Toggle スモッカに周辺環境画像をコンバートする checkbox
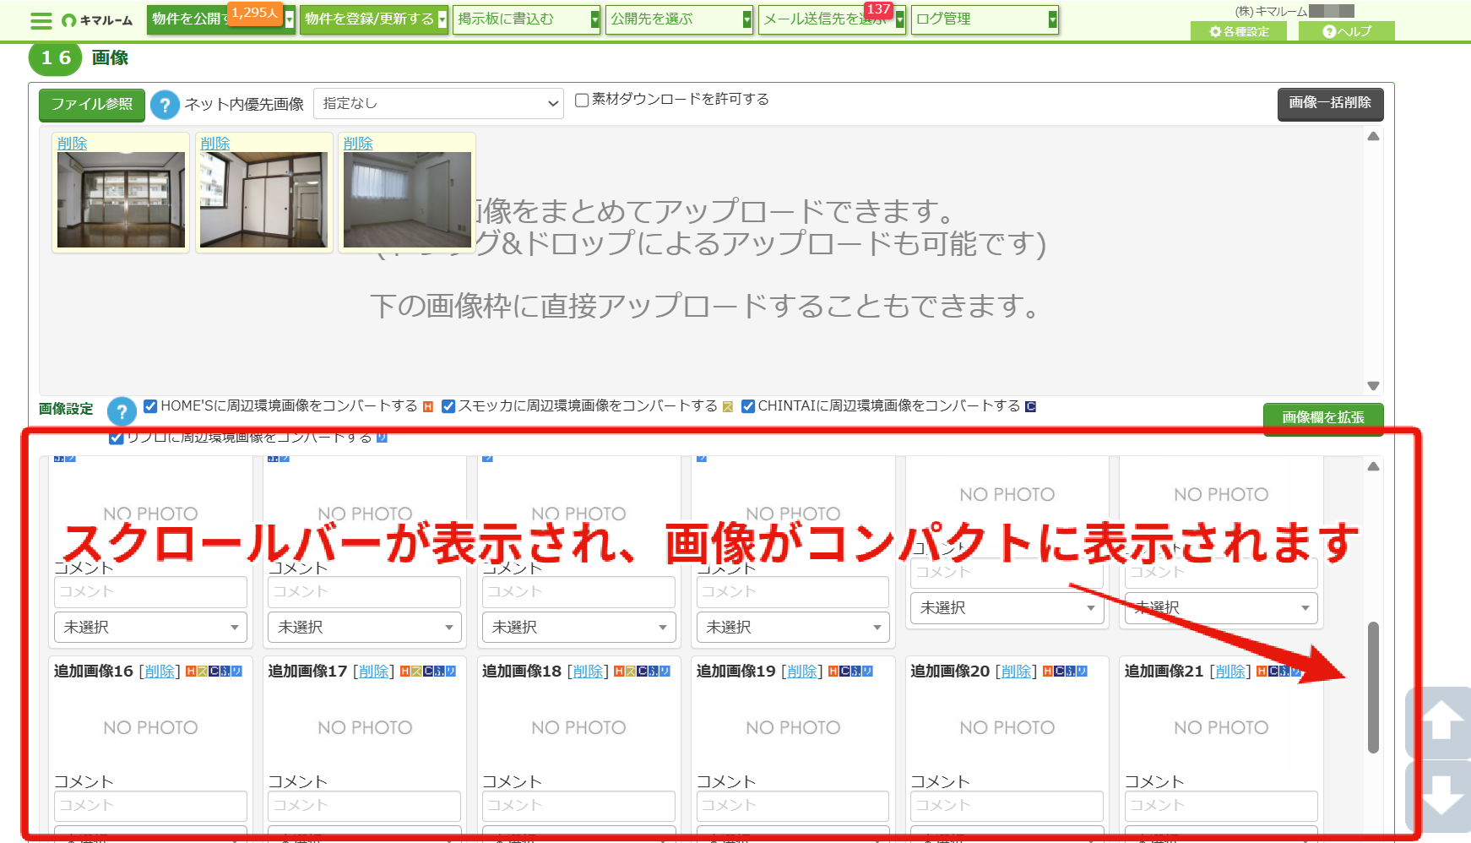 tap(448, 406)
